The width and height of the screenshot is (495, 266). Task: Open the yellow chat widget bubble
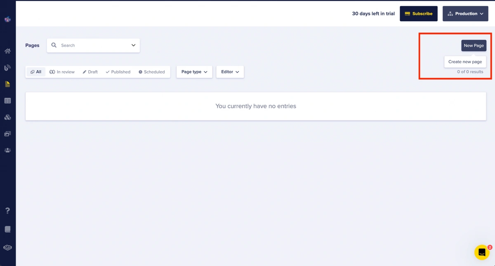481,252
